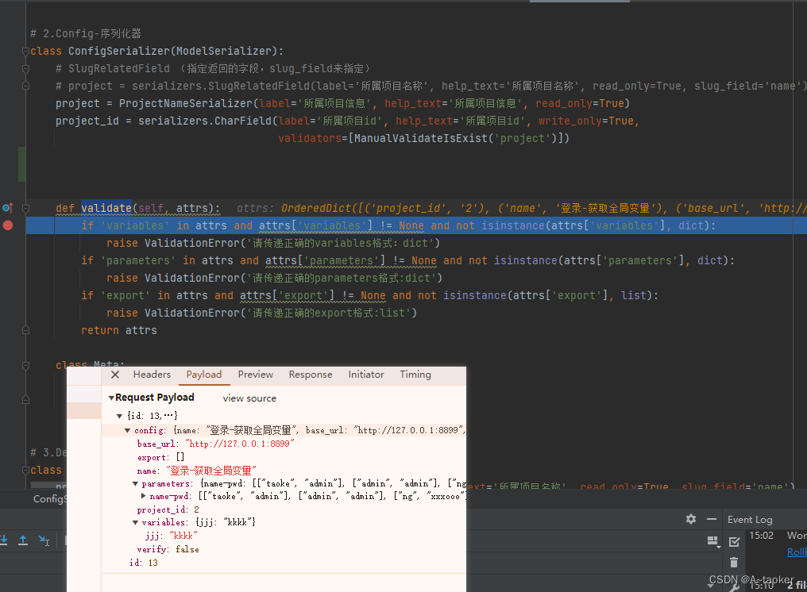Go to the Response tab
Image resolution: width=807 pixels, height=592 pixels.
[311, 375]
